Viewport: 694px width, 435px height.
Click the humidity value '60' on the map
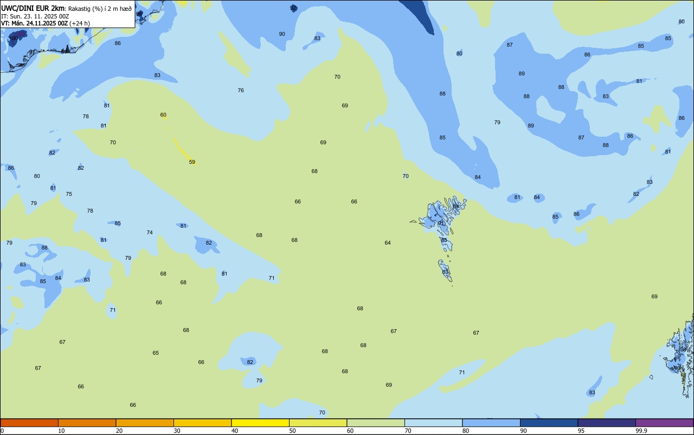click(x=163, y=115)
